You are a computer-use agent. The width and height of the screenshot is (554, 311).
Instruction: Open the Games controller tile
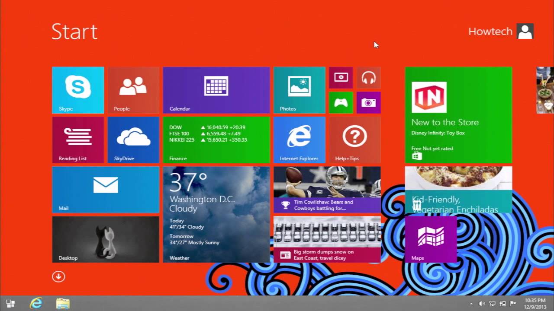[x=341, y=102]
